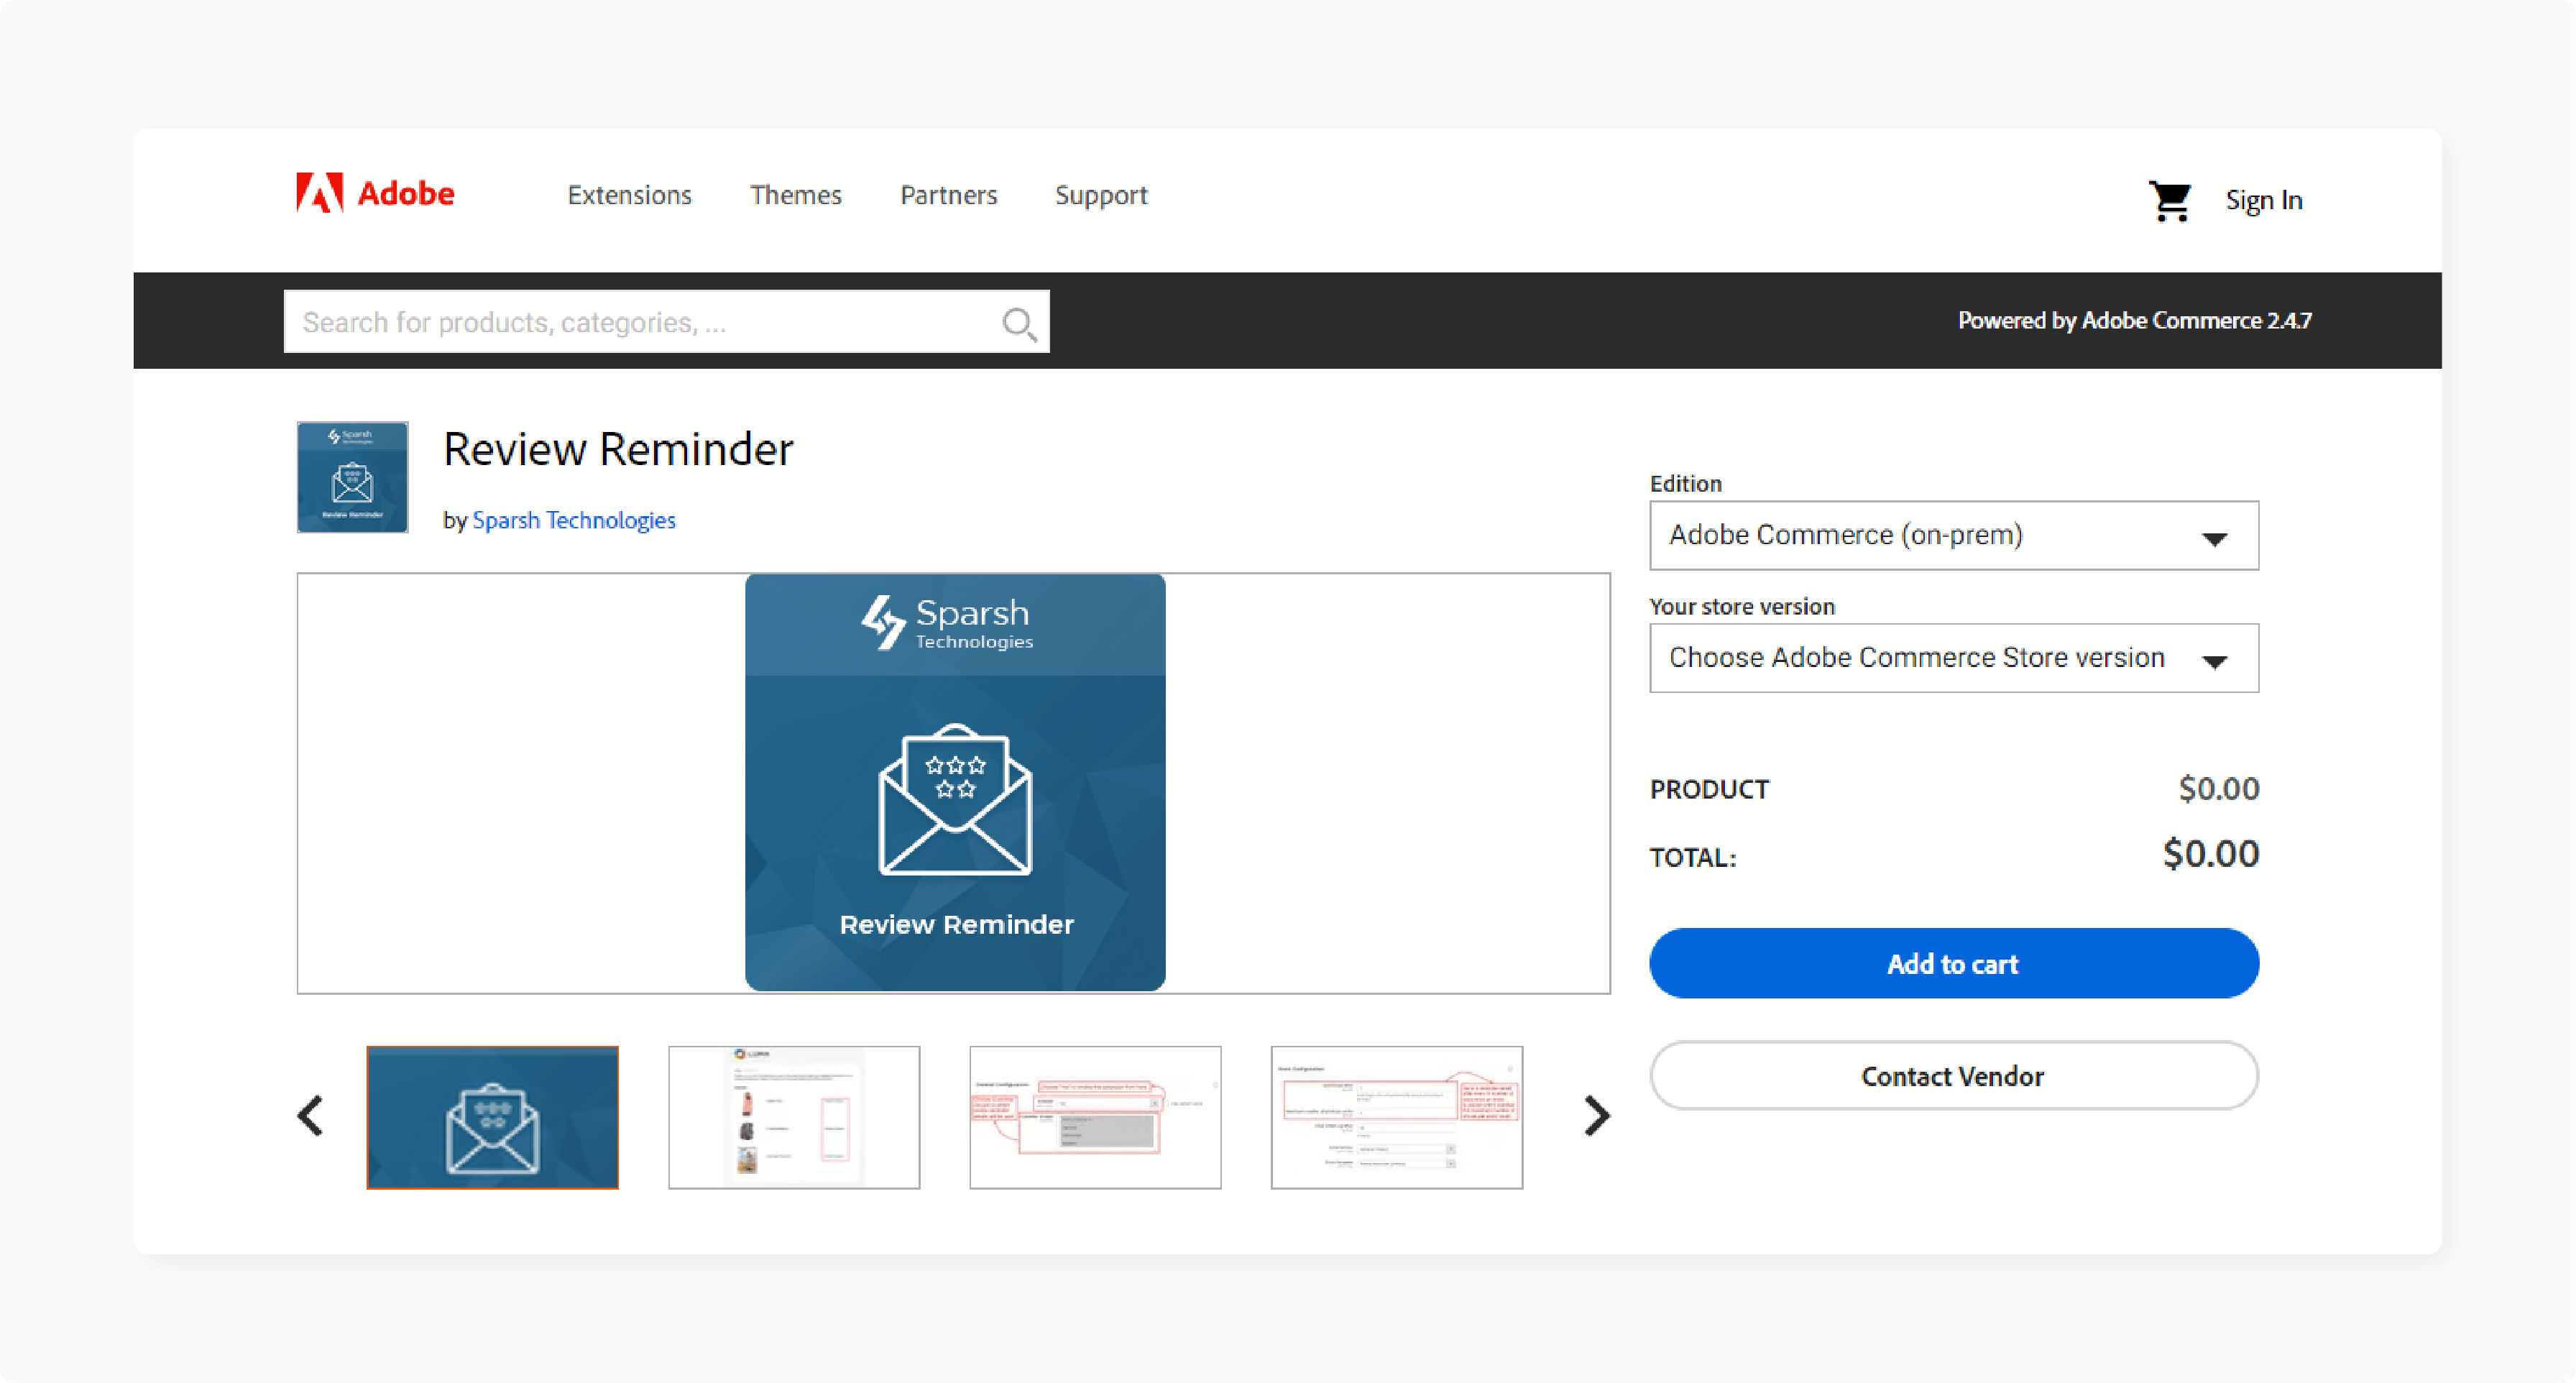Click the Contact Vendor button
The height and width of the screenshot is (1383, 2576).
click(1953, 1076)
